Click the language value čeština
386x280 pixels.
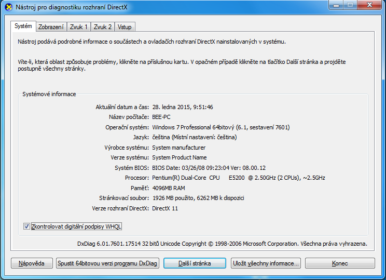195,137
